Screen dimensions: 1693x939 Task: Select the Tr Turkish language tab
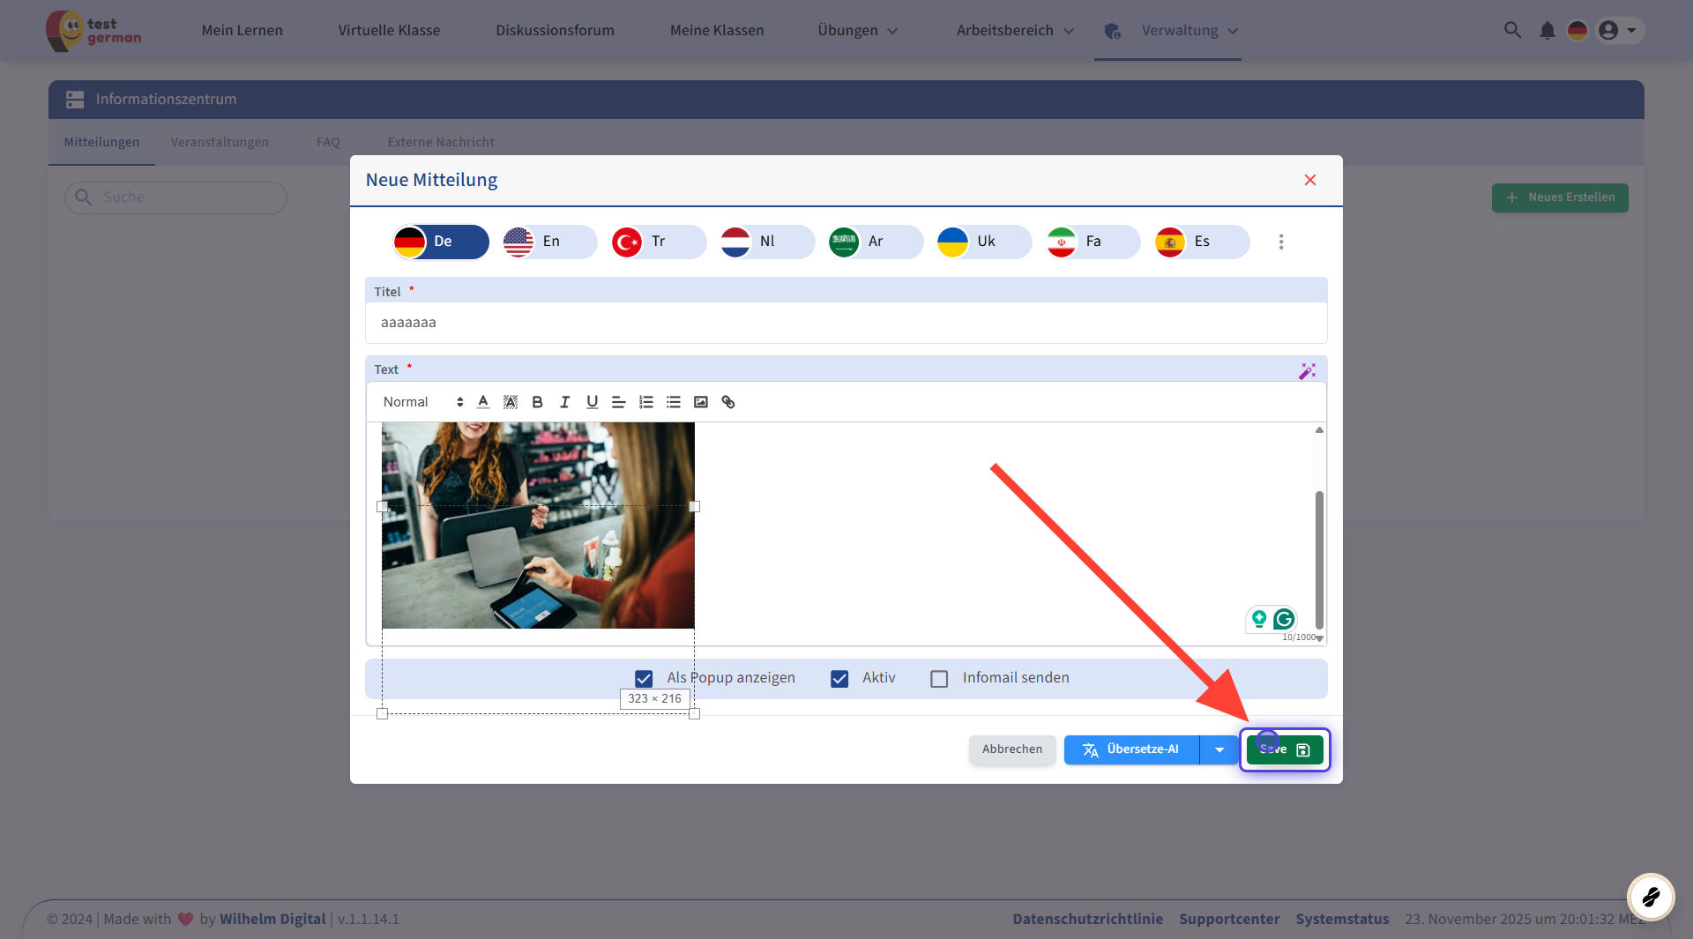click(658, 242)
